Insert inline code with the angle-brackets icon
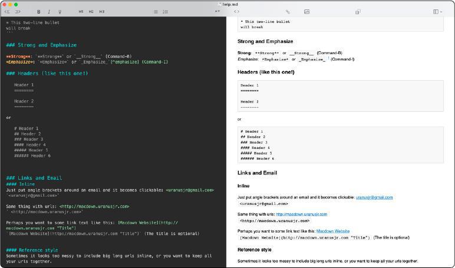 pyautogui.click(x=236, y=12)
